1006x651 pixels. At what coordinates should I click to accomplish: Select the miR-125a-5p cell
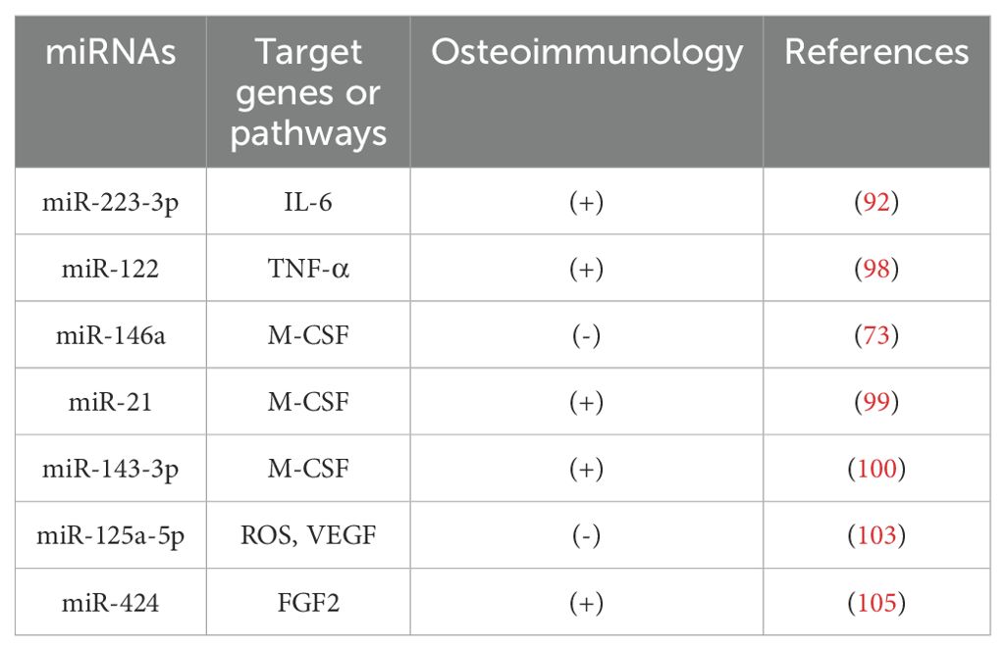(111, 535)
